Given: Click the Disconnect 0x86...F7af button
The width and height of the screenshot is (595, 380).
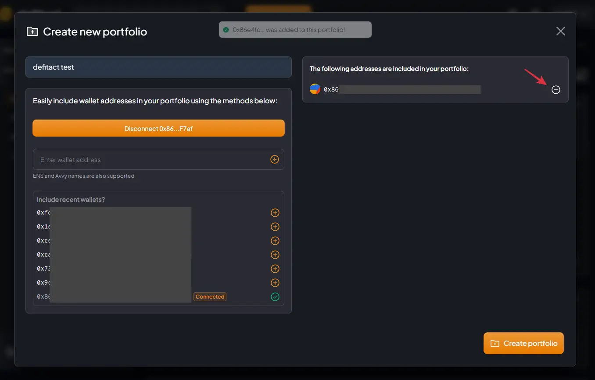Looking at the screenshot, I should tap(158, 128).
